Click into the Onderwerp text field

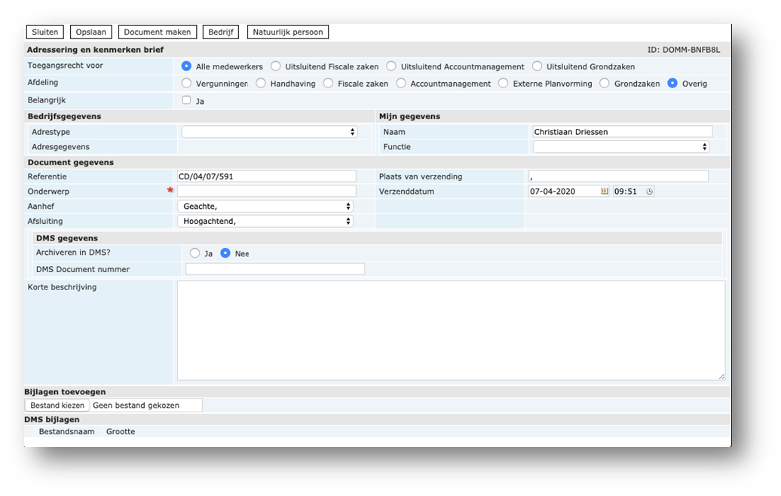[x=266, y=191]
